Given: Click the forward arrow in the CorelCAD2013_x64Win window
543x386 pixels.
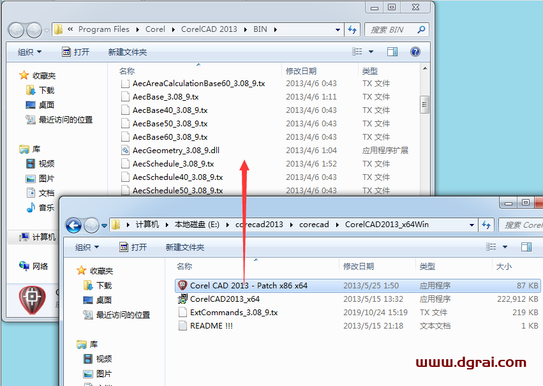Looking at the screenshot, I should [x=91, y=225].
